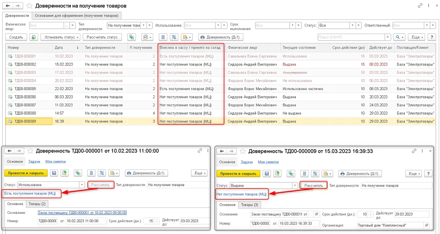Save icon in Доверенность ТД00-000001 window
440x234 pixels.
click(x=54, y=173)
